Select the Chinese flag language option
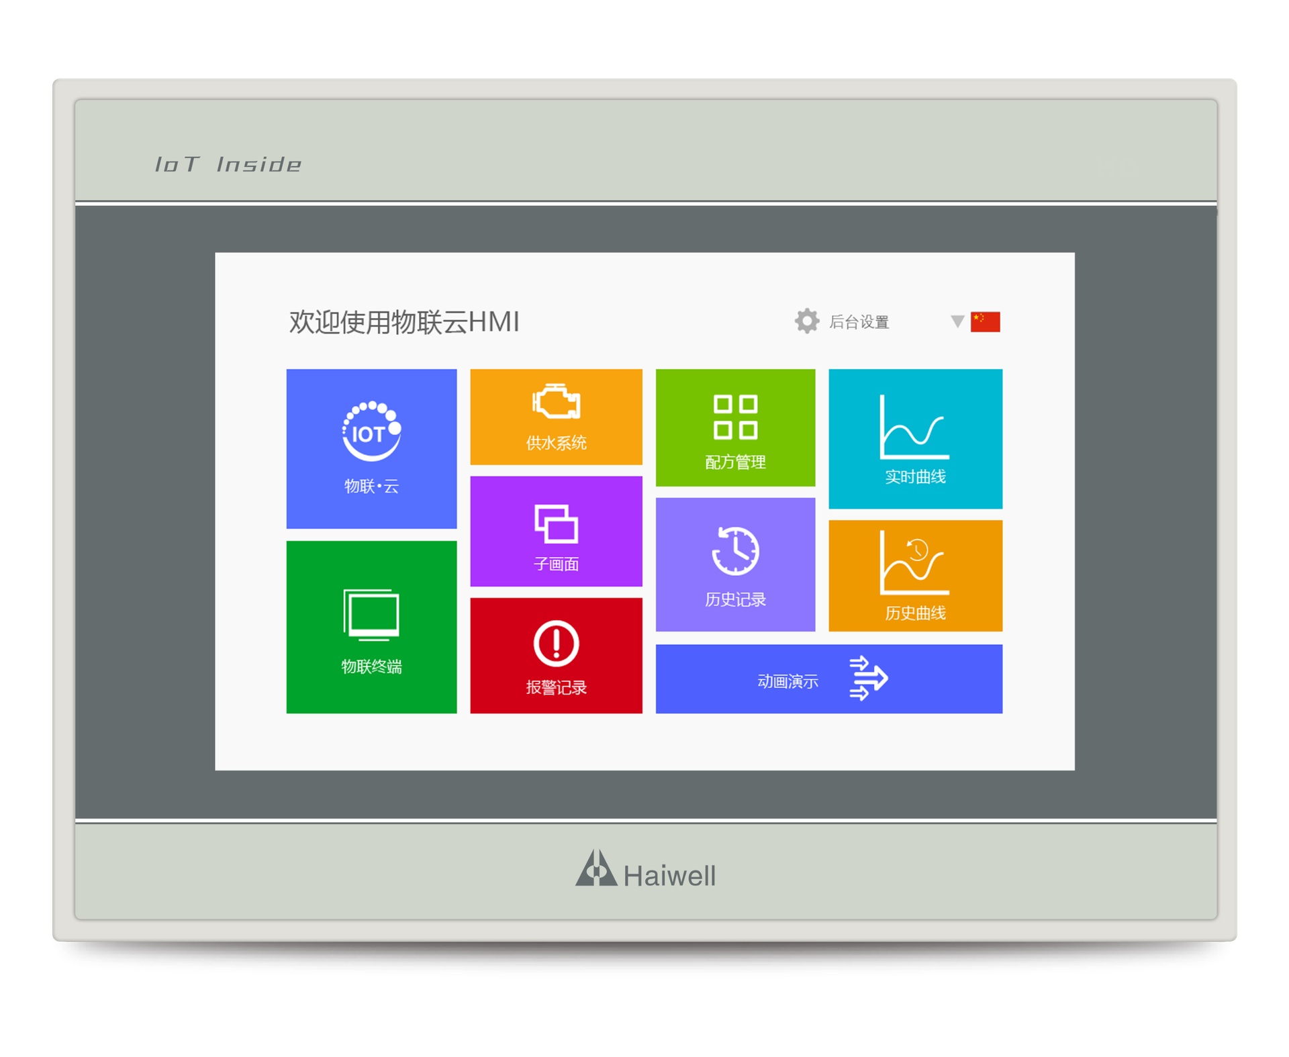The height and width of the screenshot is (1057, 1289). click(985, 321)
